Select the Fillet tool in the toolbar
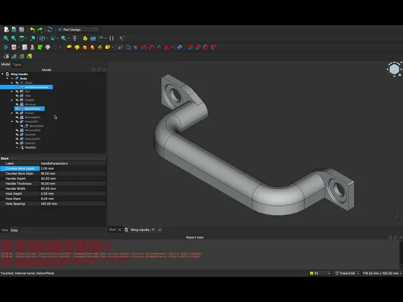Screen dimensions: 403x302 (190, 47)
